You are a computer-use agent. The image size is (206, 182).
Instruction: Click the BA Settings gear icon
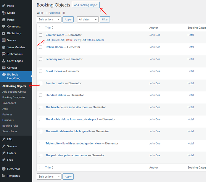point(4,33)
